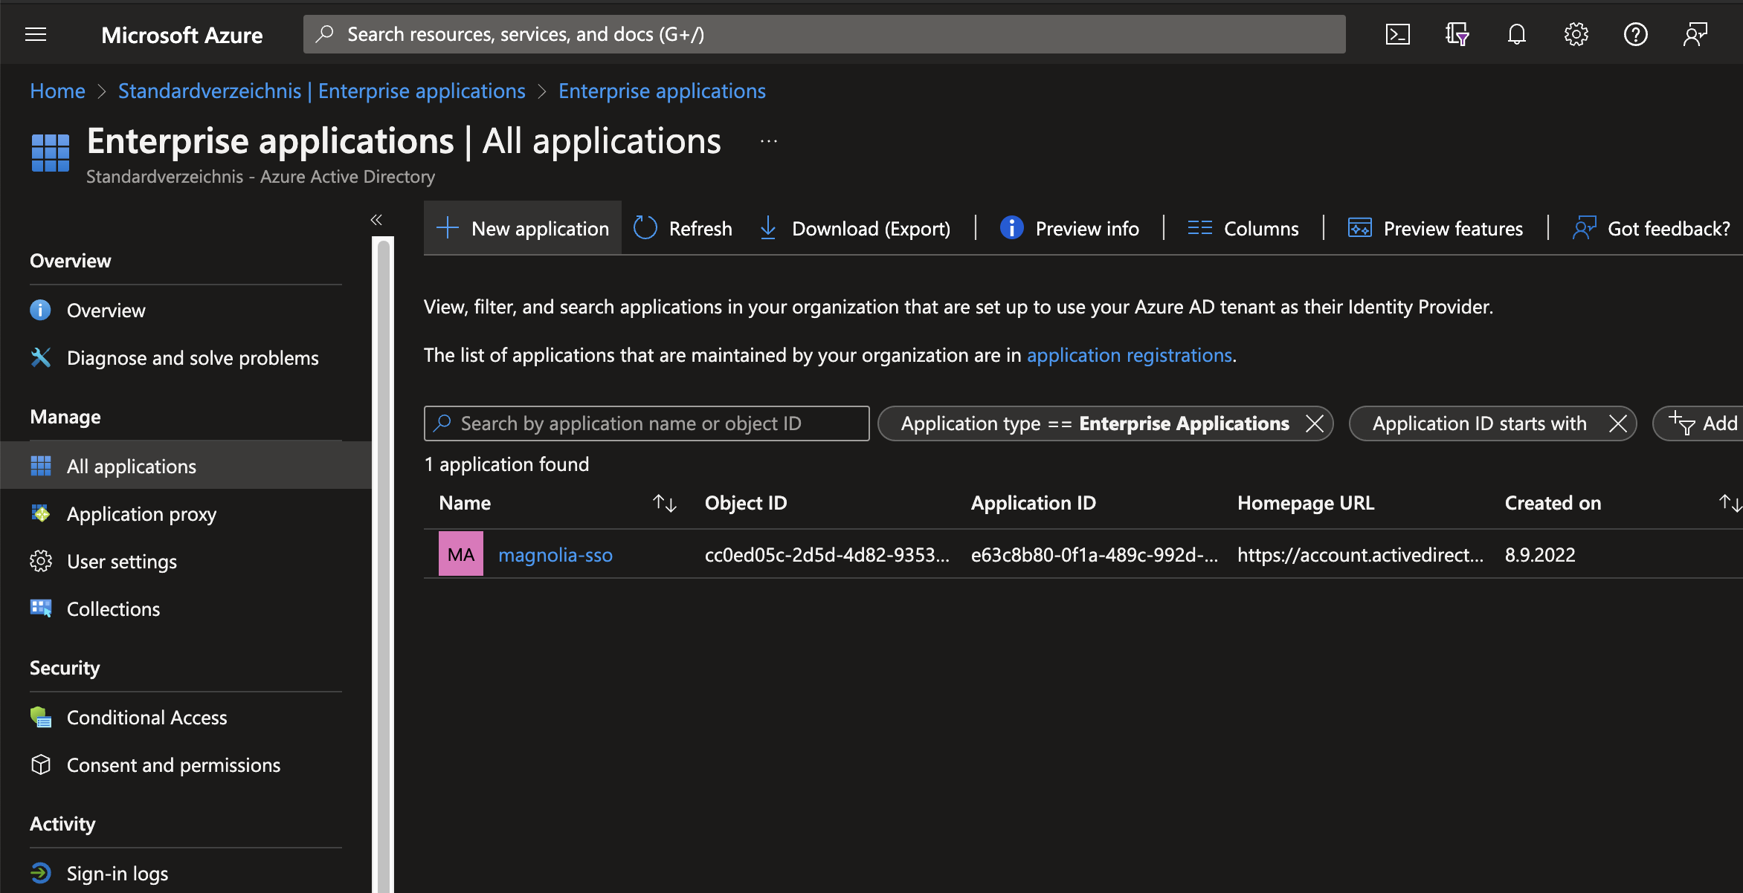
Task: Follow the application registrations link
Action: pyautogui.click(x=1129, y=355)
